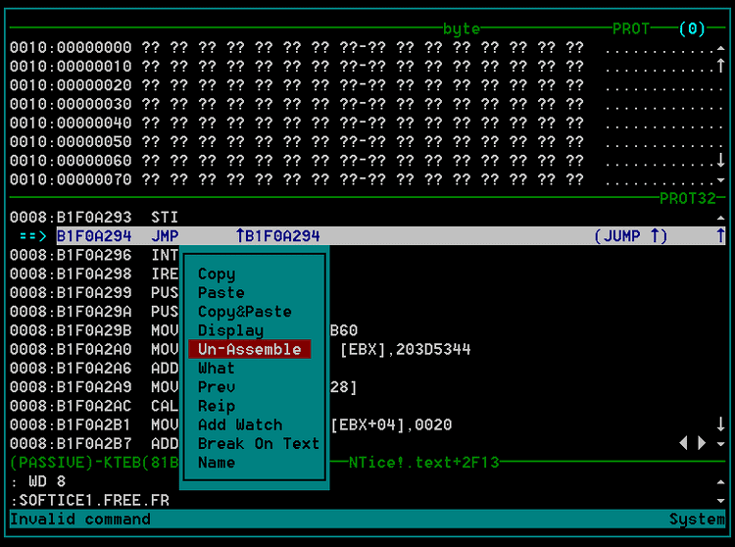Click solid down triangle of data window scrollbar
The height and width of the screenshot is (547, 735).
720,180
